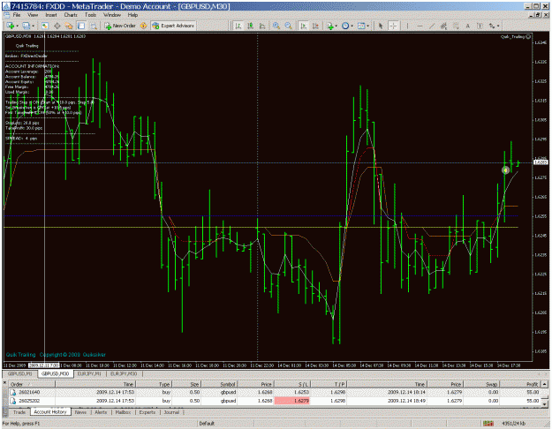Open the Journal terminal tab
Viewport: 552px width, 429px height.
(x=171, y=412)
